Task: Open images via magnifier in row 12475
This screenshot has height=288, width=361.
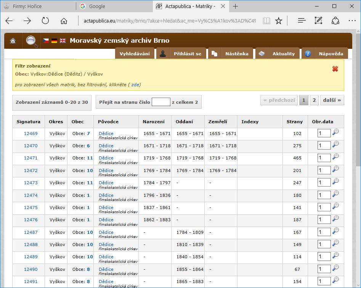Action: point(336,206)
